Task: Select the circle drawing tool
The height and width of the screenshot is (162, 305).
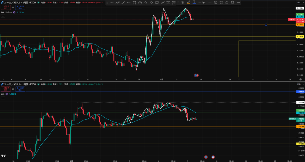Action: (140, 2)
